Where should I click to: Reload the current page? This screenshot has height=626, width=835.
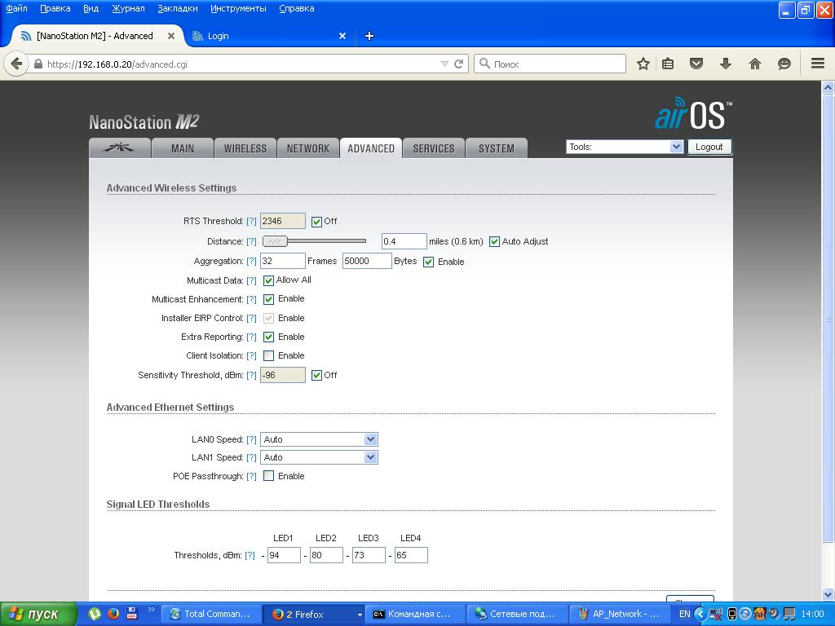coord(458,64)
